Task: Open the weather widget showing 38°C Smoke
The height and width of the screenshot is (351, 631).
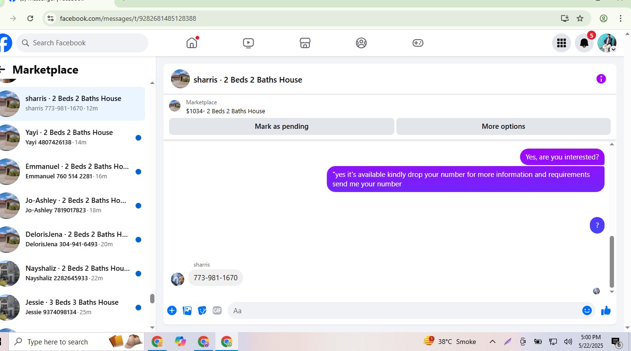Action: point(450,342)
